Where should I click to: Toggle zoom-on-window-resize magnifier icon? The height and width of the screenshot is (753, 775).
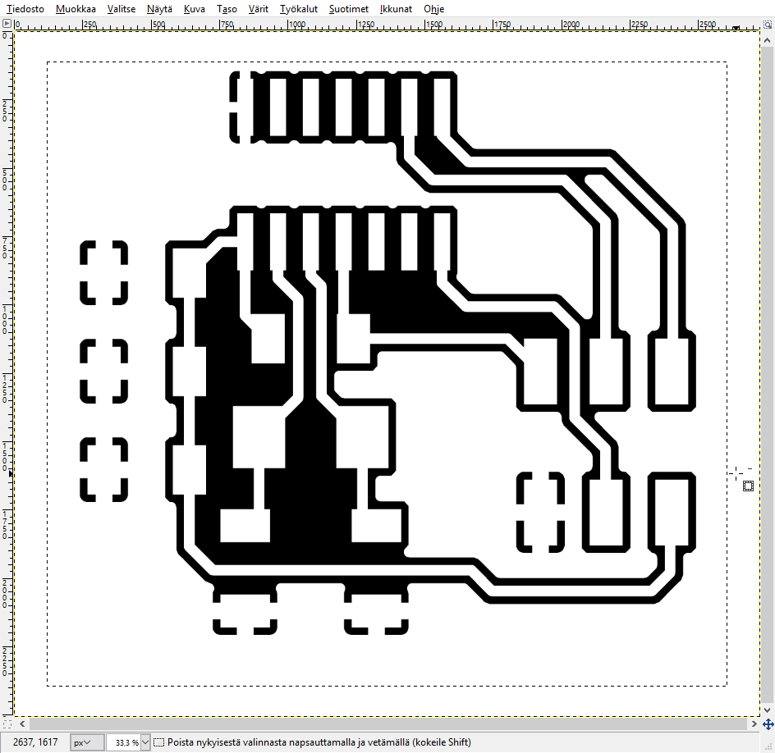pos(768,23)
